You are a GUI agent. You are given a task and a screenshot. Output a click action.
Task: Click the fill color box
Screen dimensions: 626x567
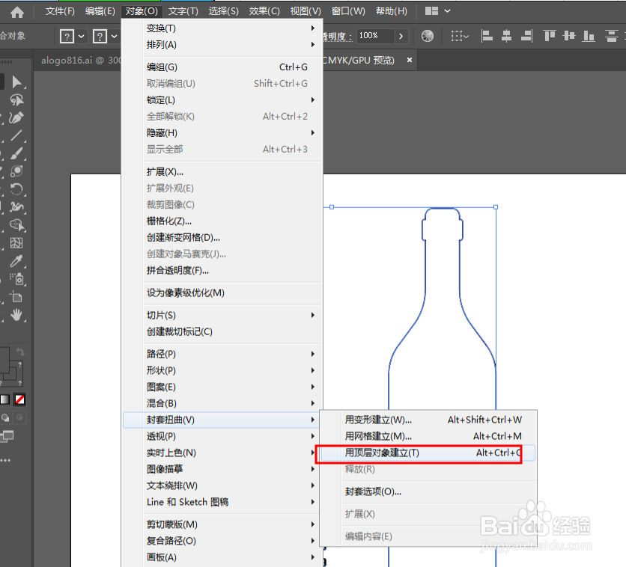pos(4,360)
